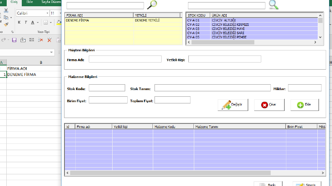Click the Cut scissors icon in Excel
Image resolution: width=332 pixels, height=186 pixels.
tap(6, 10)
